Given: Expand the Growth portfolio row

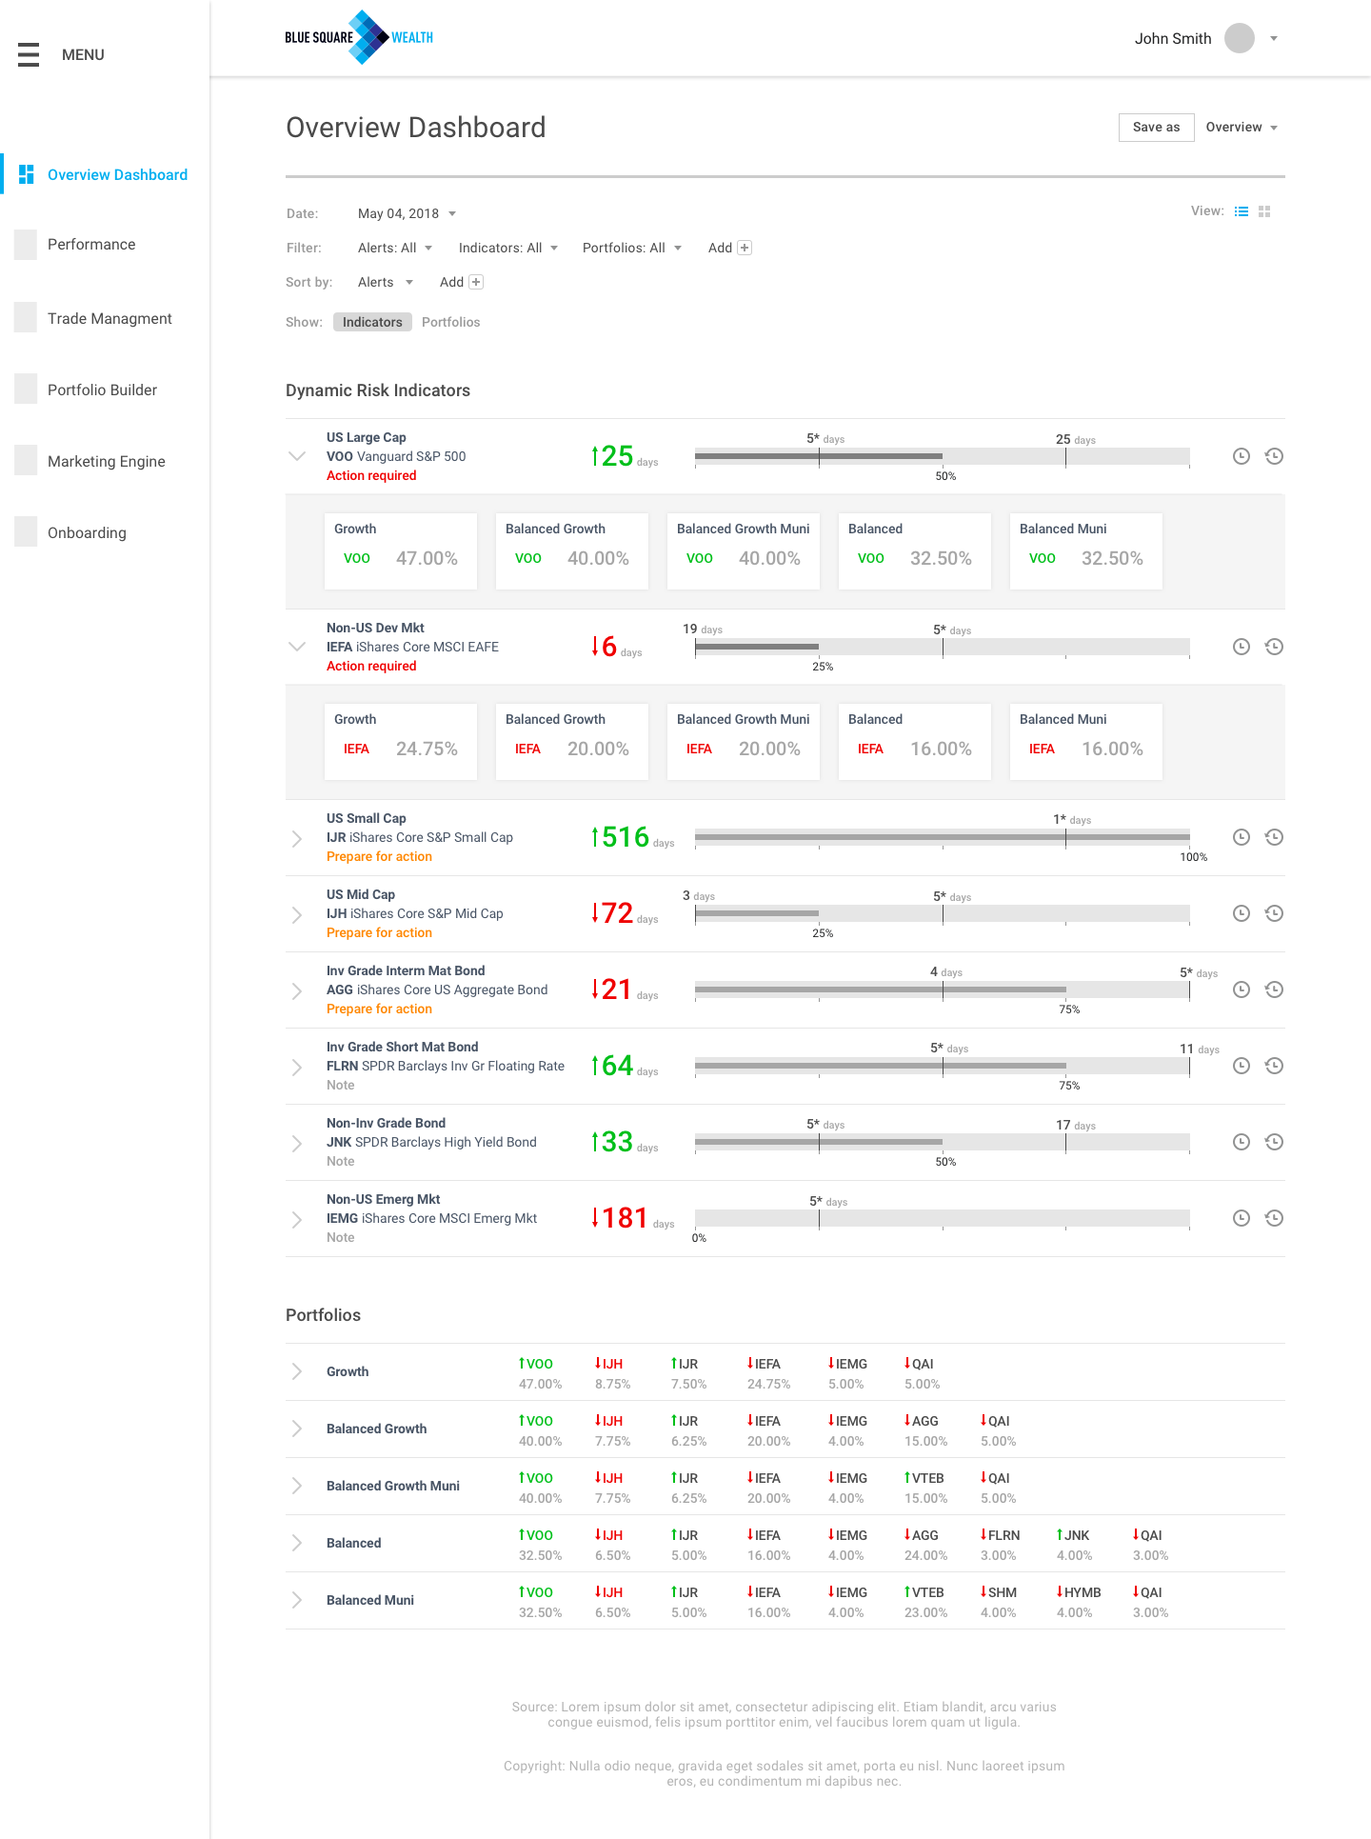Looking at the screenshot, I should pyautogui.click(x=297, y=1371).
